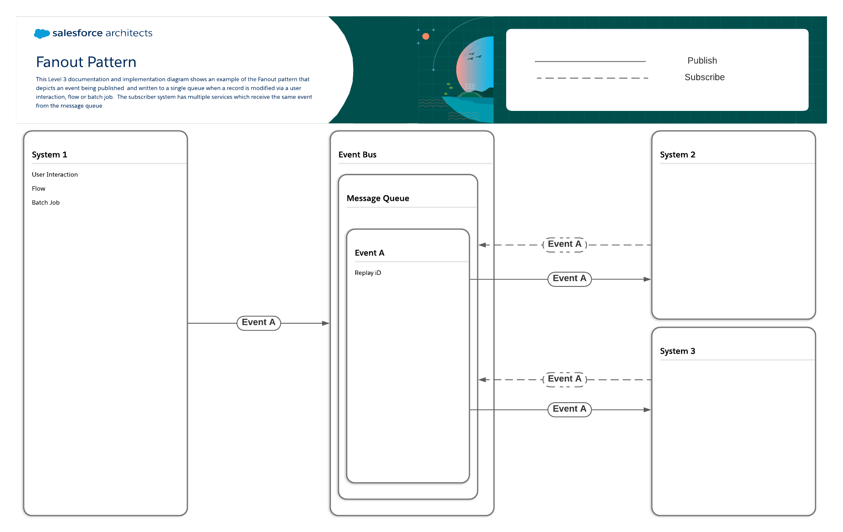Select the System 1 box header
This screenshot has width=843, height=532.
click(50, 155)
